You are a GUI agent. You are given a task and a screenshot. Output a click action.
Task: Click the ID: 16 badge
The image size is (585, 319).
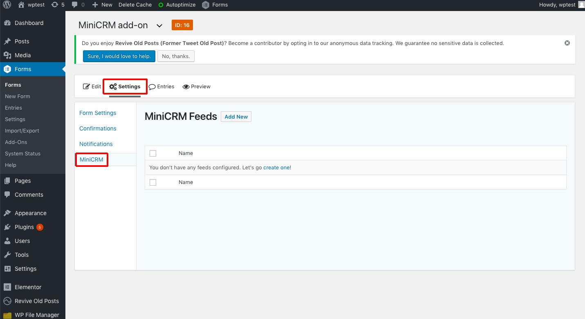[182, 25]
